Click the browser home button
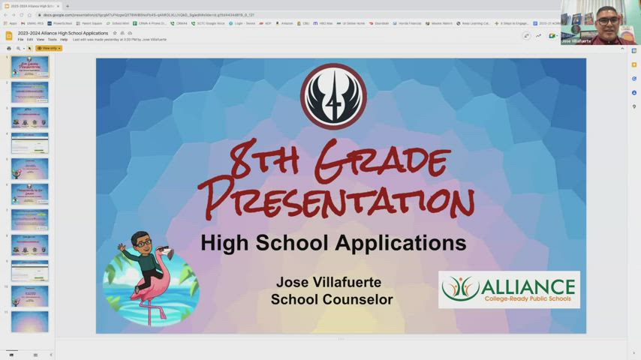641x360 pixels. pos(29,15)
